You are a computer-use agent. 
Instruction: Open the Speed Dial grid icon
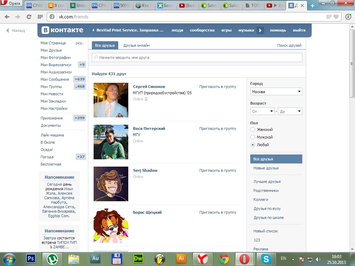[x=40, y=17]
